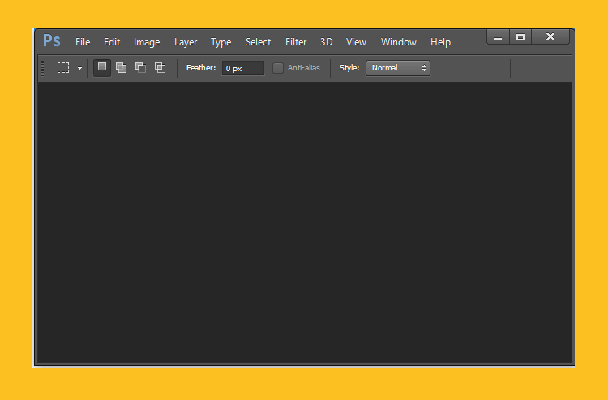
Task: Click in the Feather value field
Action: (x=243, y=68)
